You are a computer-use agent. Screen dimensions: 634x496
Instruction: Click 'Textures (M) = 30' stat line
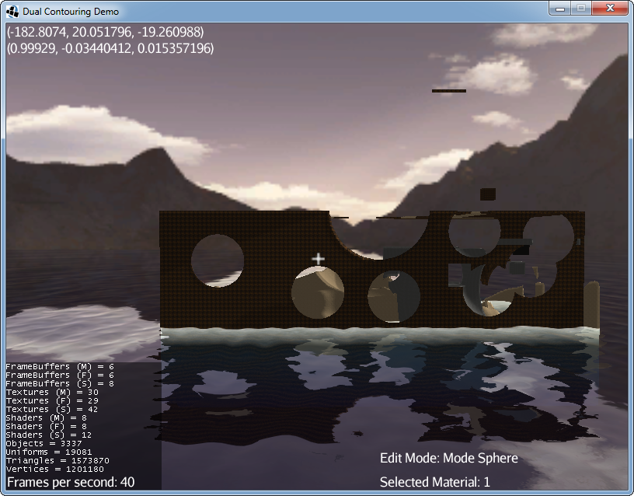52,392
